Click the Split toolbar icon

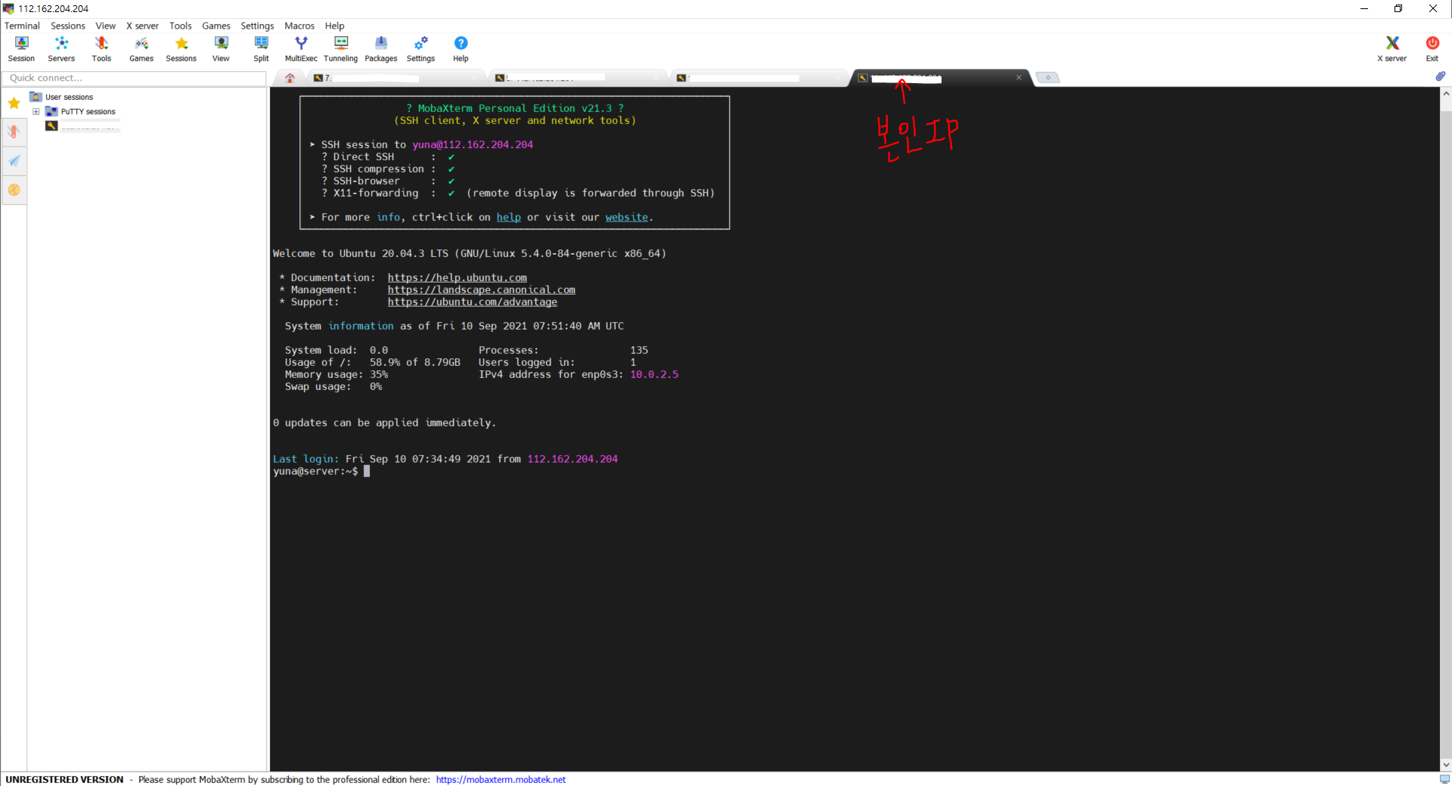261,49
